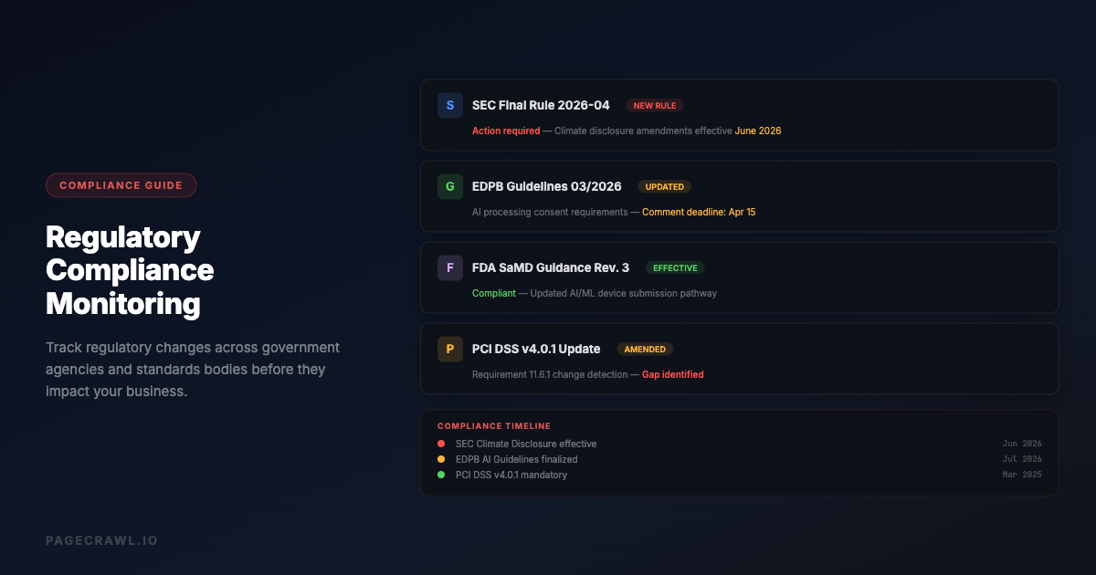Open EDPB Guidelines 03/2026 title

pos(546,187)
